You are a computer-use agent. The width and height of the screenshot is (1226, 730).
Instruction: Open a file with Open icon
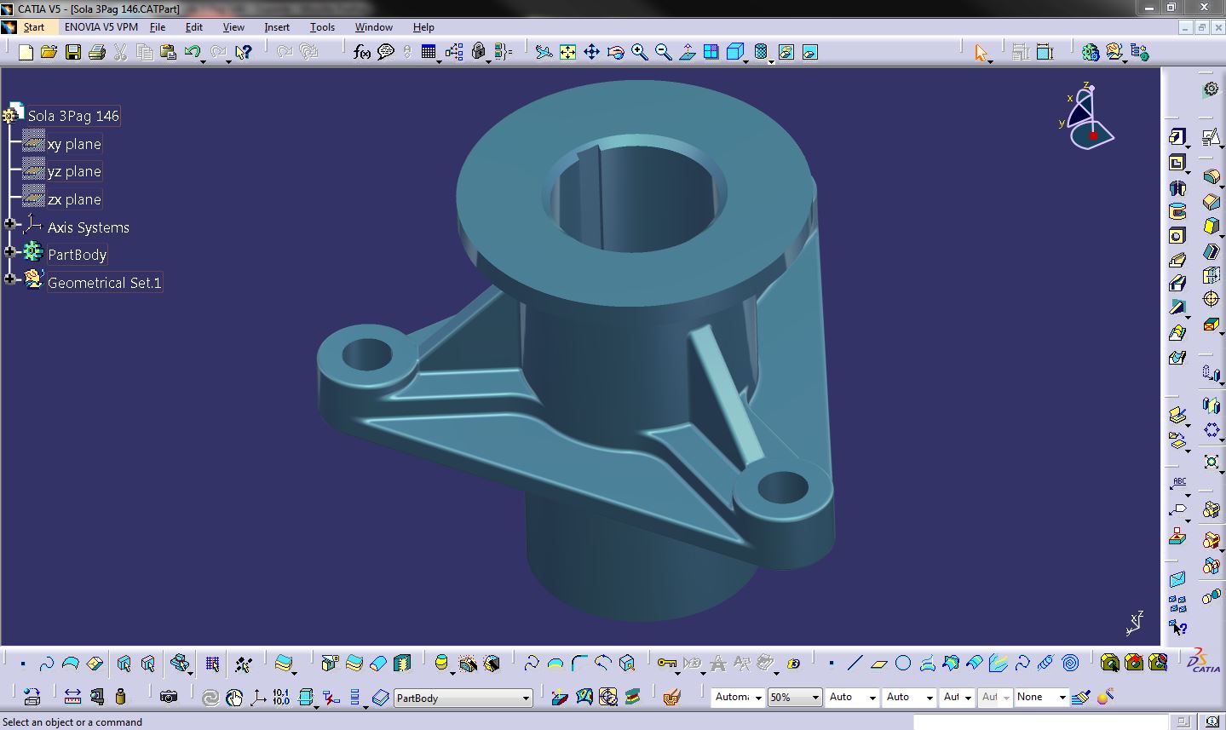coord(49,53)
